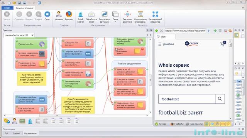Open the Расширенный редактор
The width and height of the screenshot is (247, 138).
coord(155,17)
